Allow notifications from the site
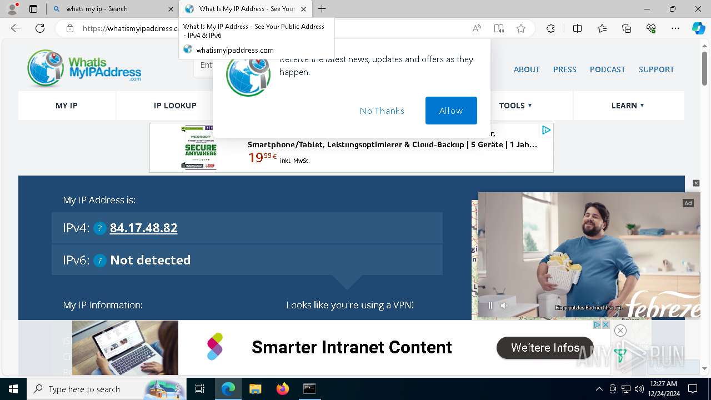This screenshot has height=400, width=711. click(451, 111)
